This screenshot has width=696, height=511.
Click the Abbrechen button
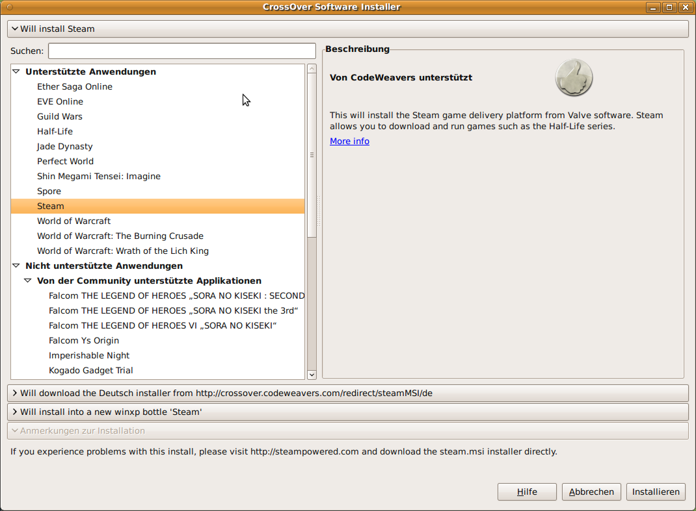tap(591, 492)
